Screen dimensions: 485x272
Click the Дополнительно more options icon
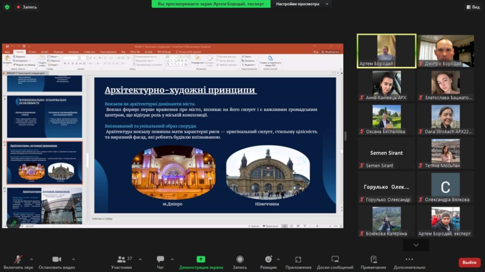pyautogui.click(x=409, y=260)
